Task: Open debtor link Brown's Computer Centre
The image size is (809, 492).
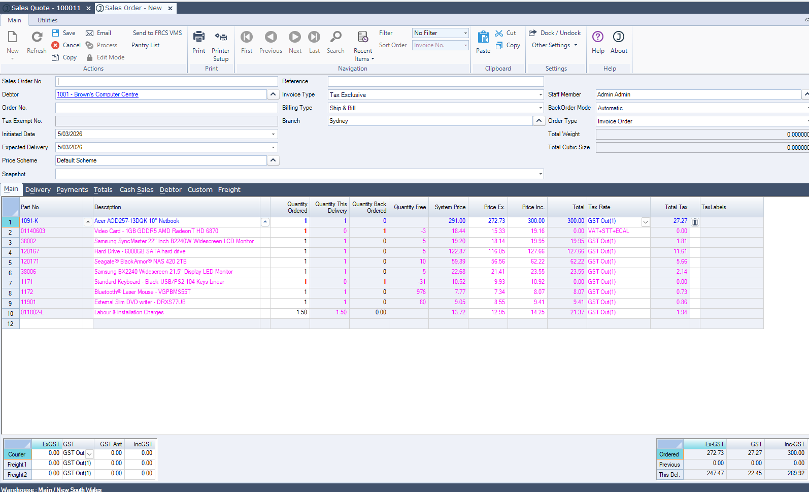Action: [x=97, y=94]
